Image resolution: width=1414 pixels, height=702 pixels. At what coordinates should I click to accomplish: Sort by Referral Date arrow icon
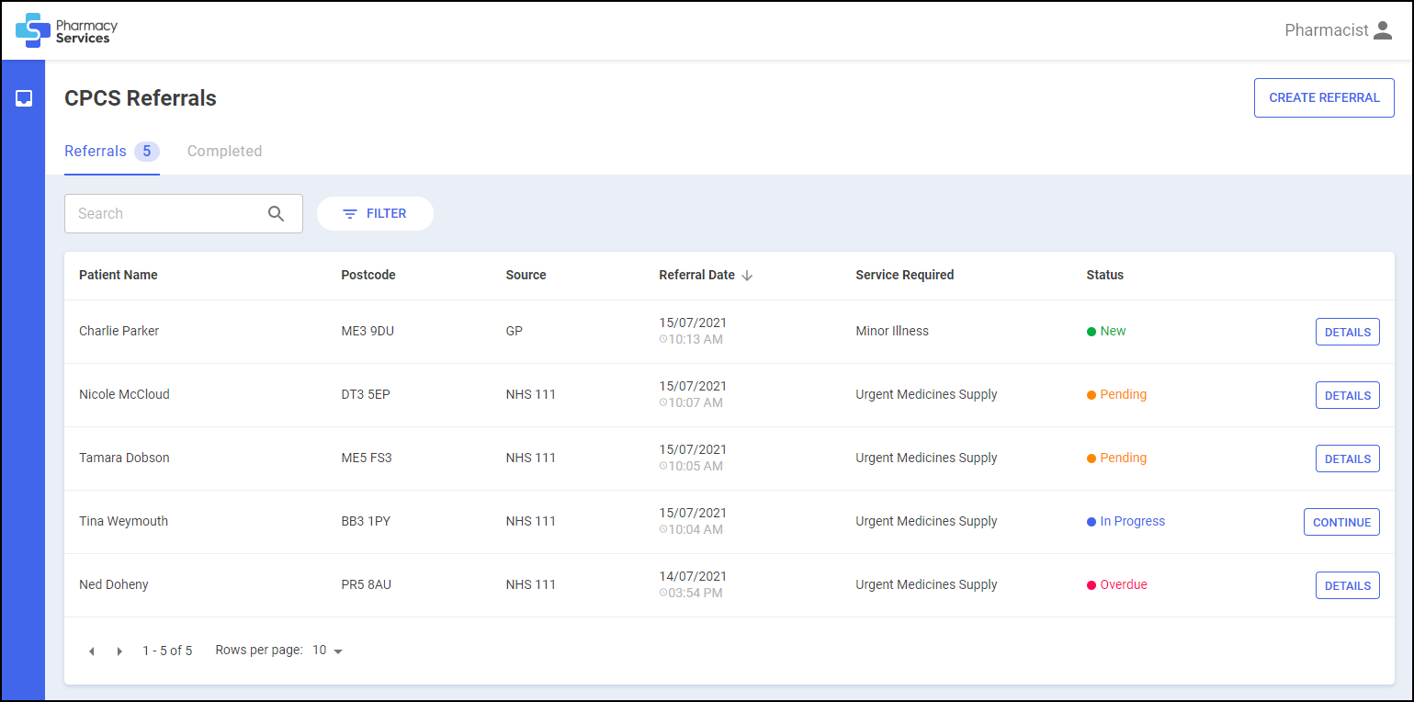click(747, 276)
